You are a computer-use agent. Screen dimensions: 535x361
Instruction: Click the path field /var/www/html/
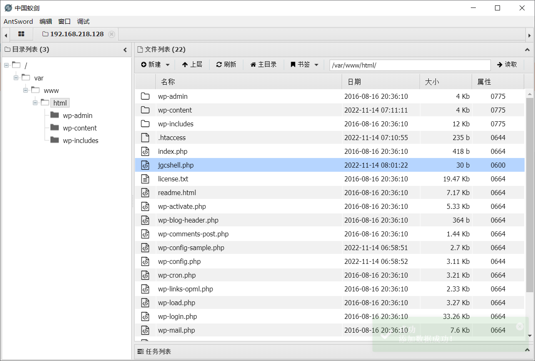click(410, 65)
